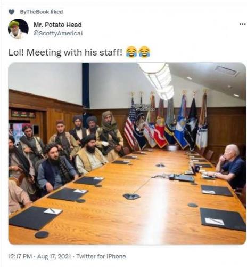Open the attached conference room photo
This screenshot has width=247, height=267.
[x=127, y=153]
